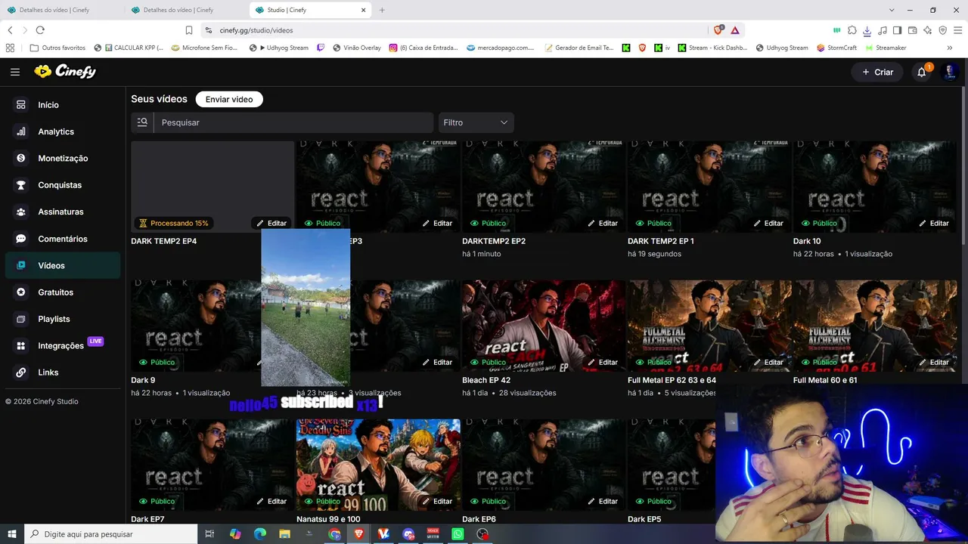Select Vídeos in the sidebar
Image resolution: width=968 pixels, height=544 pixels.
pos(63,265)
